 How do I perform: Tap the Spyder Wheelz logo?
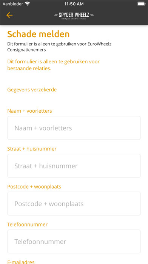[74, 15]
